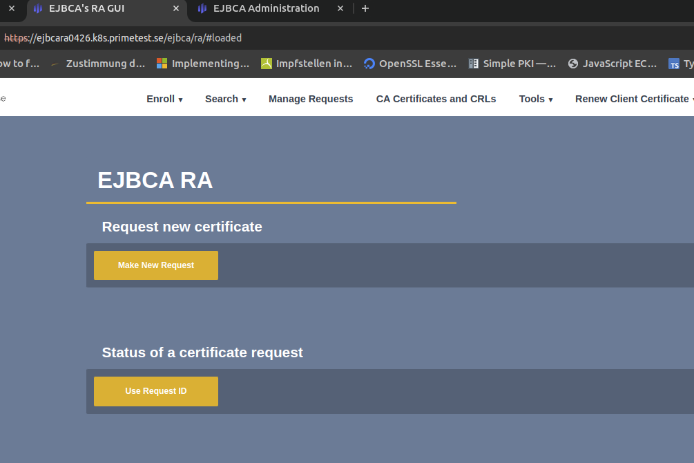Viewport: 694px width, 463px height.
Task: Expand Renew Client Certificate menu
Action: point(633,99)
